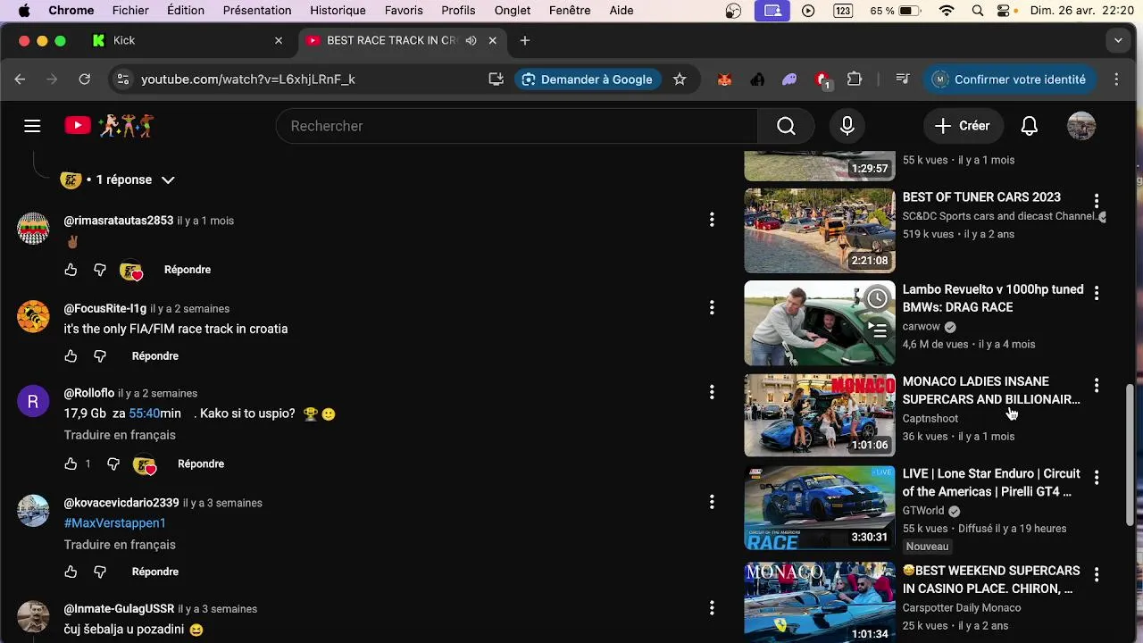Open the Créer dropdown button
1143x643 pixels.
(963, 126)
